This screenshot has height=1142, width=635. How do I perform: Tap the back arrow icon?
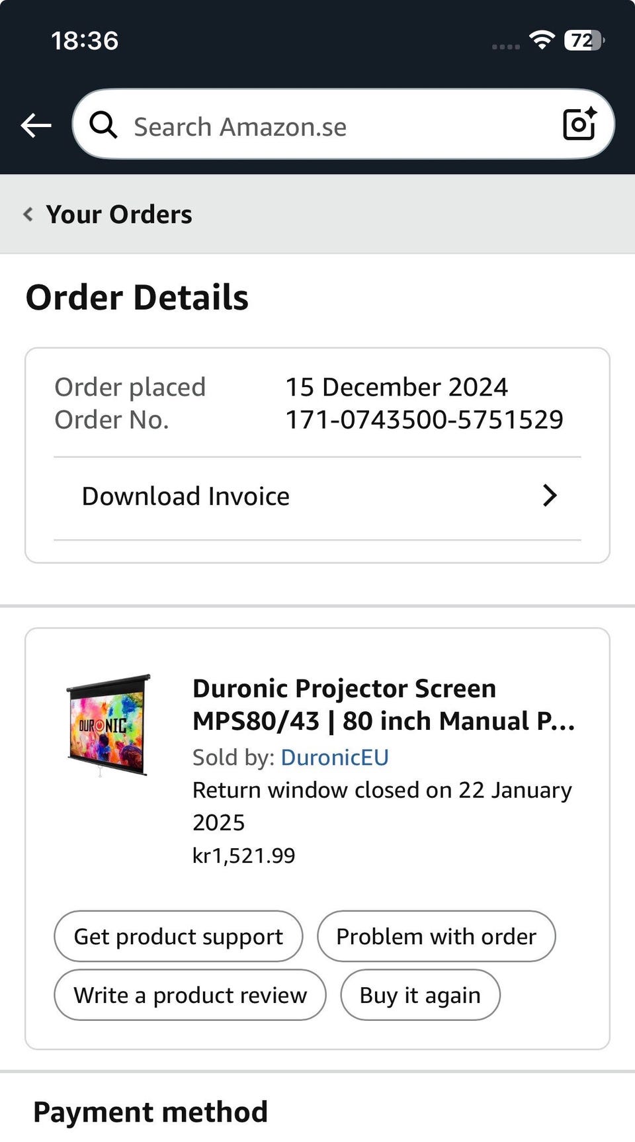coord(36,125)
